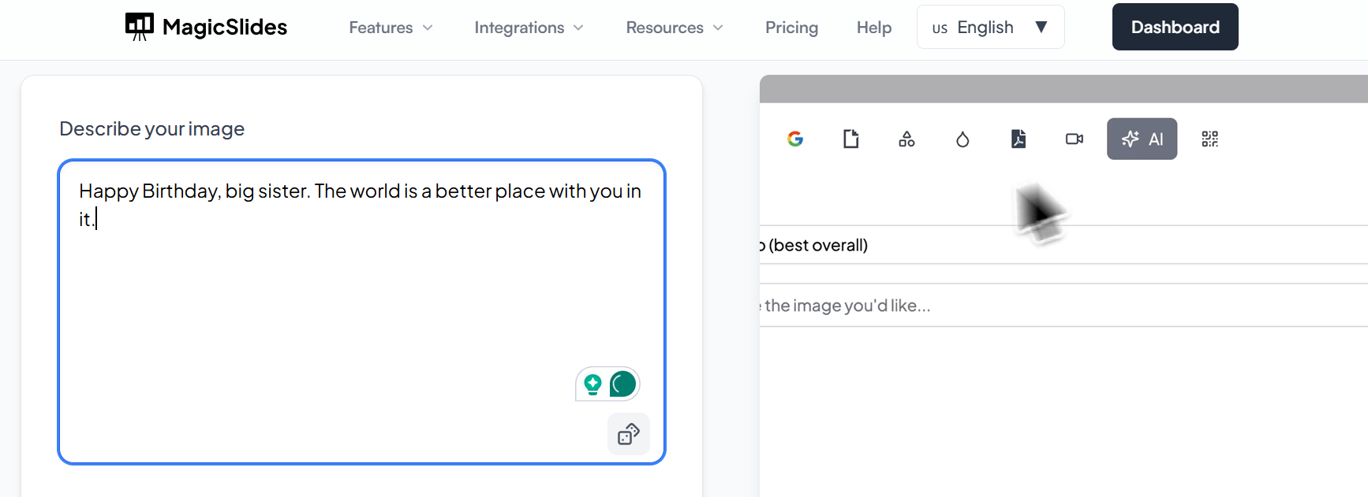Screen dimensions: 1368x497
Task: Go to the Pricing page
Action: 791,28
